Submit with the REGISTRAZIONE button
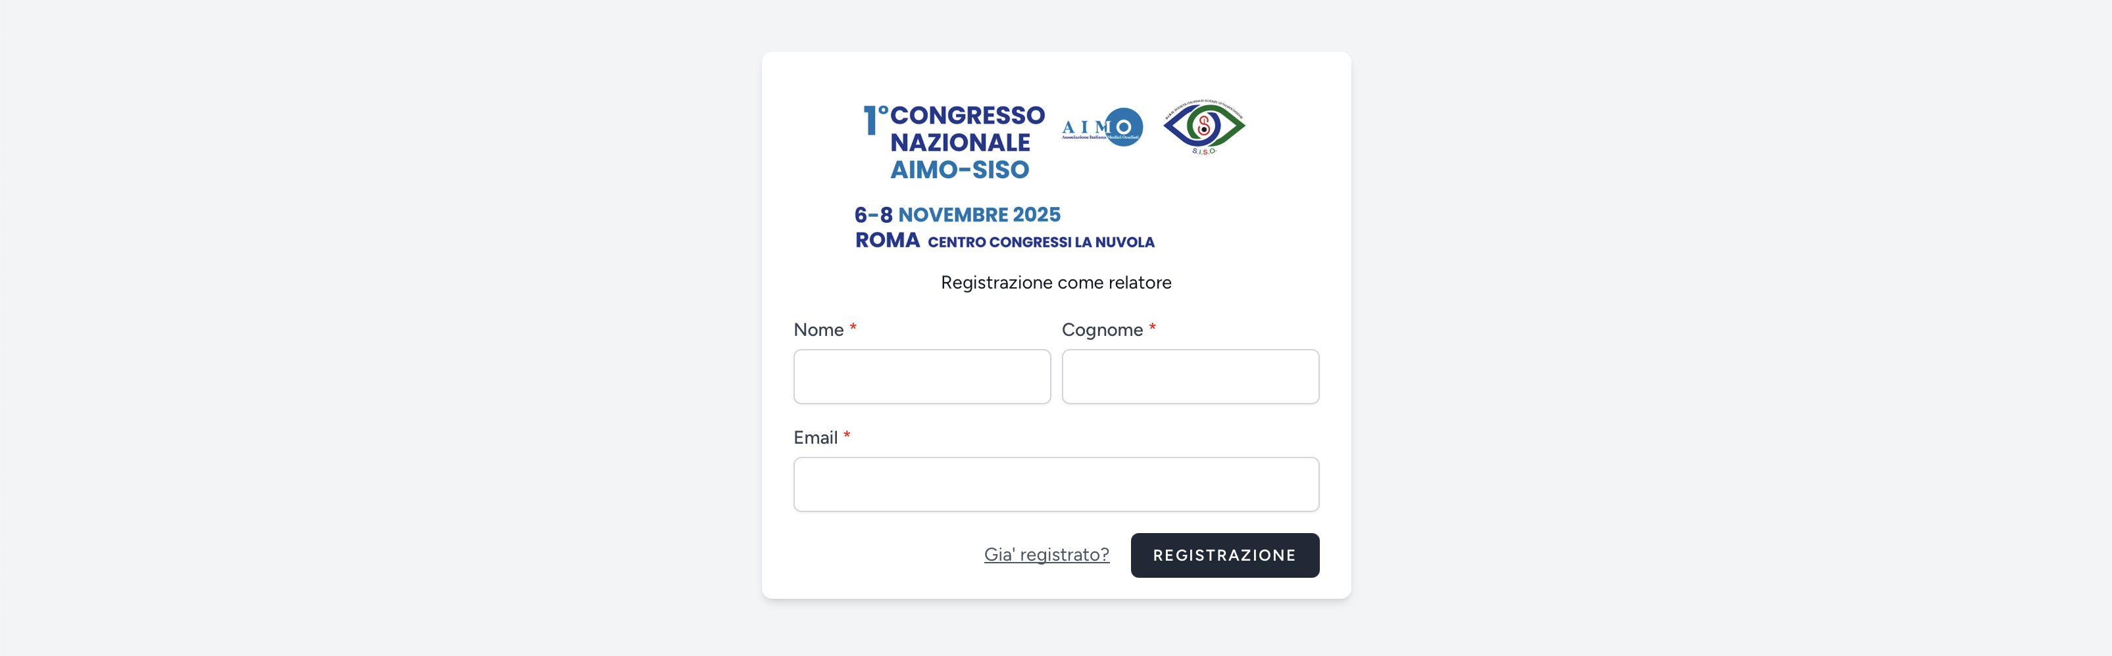 click(1225, 555)
